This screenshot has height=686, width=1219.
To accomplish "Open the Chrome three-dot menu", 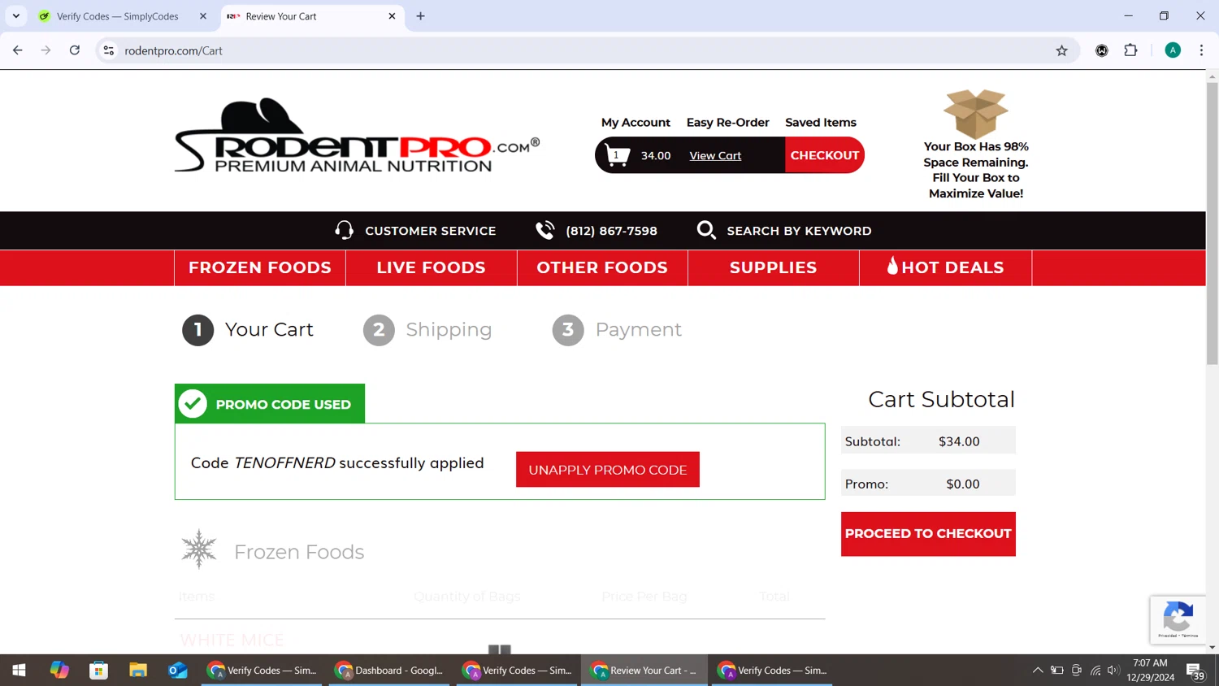I will pyautogui.click(x=1201, y=50).
